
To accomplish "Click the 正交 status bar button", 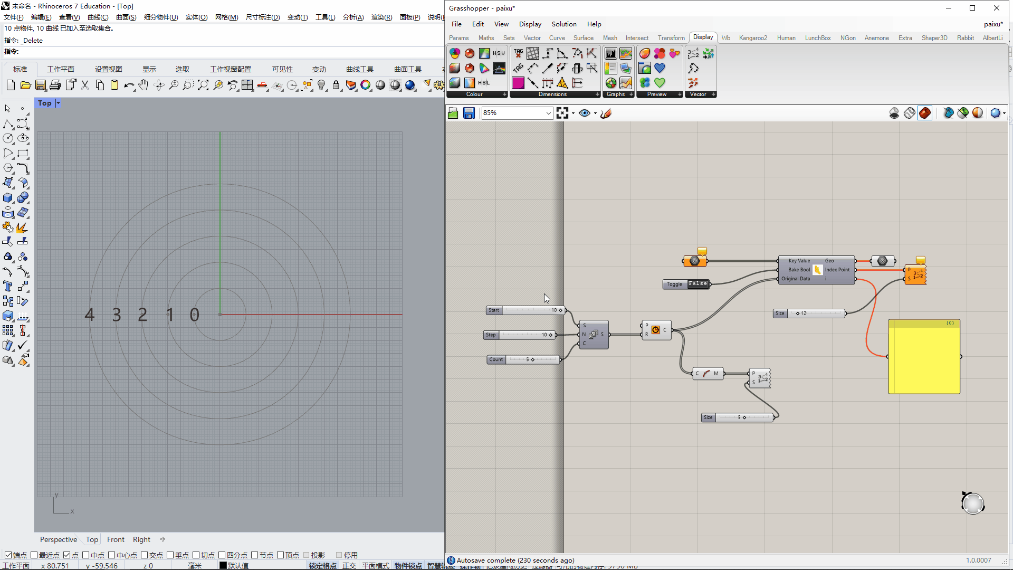I will (349, 566).
